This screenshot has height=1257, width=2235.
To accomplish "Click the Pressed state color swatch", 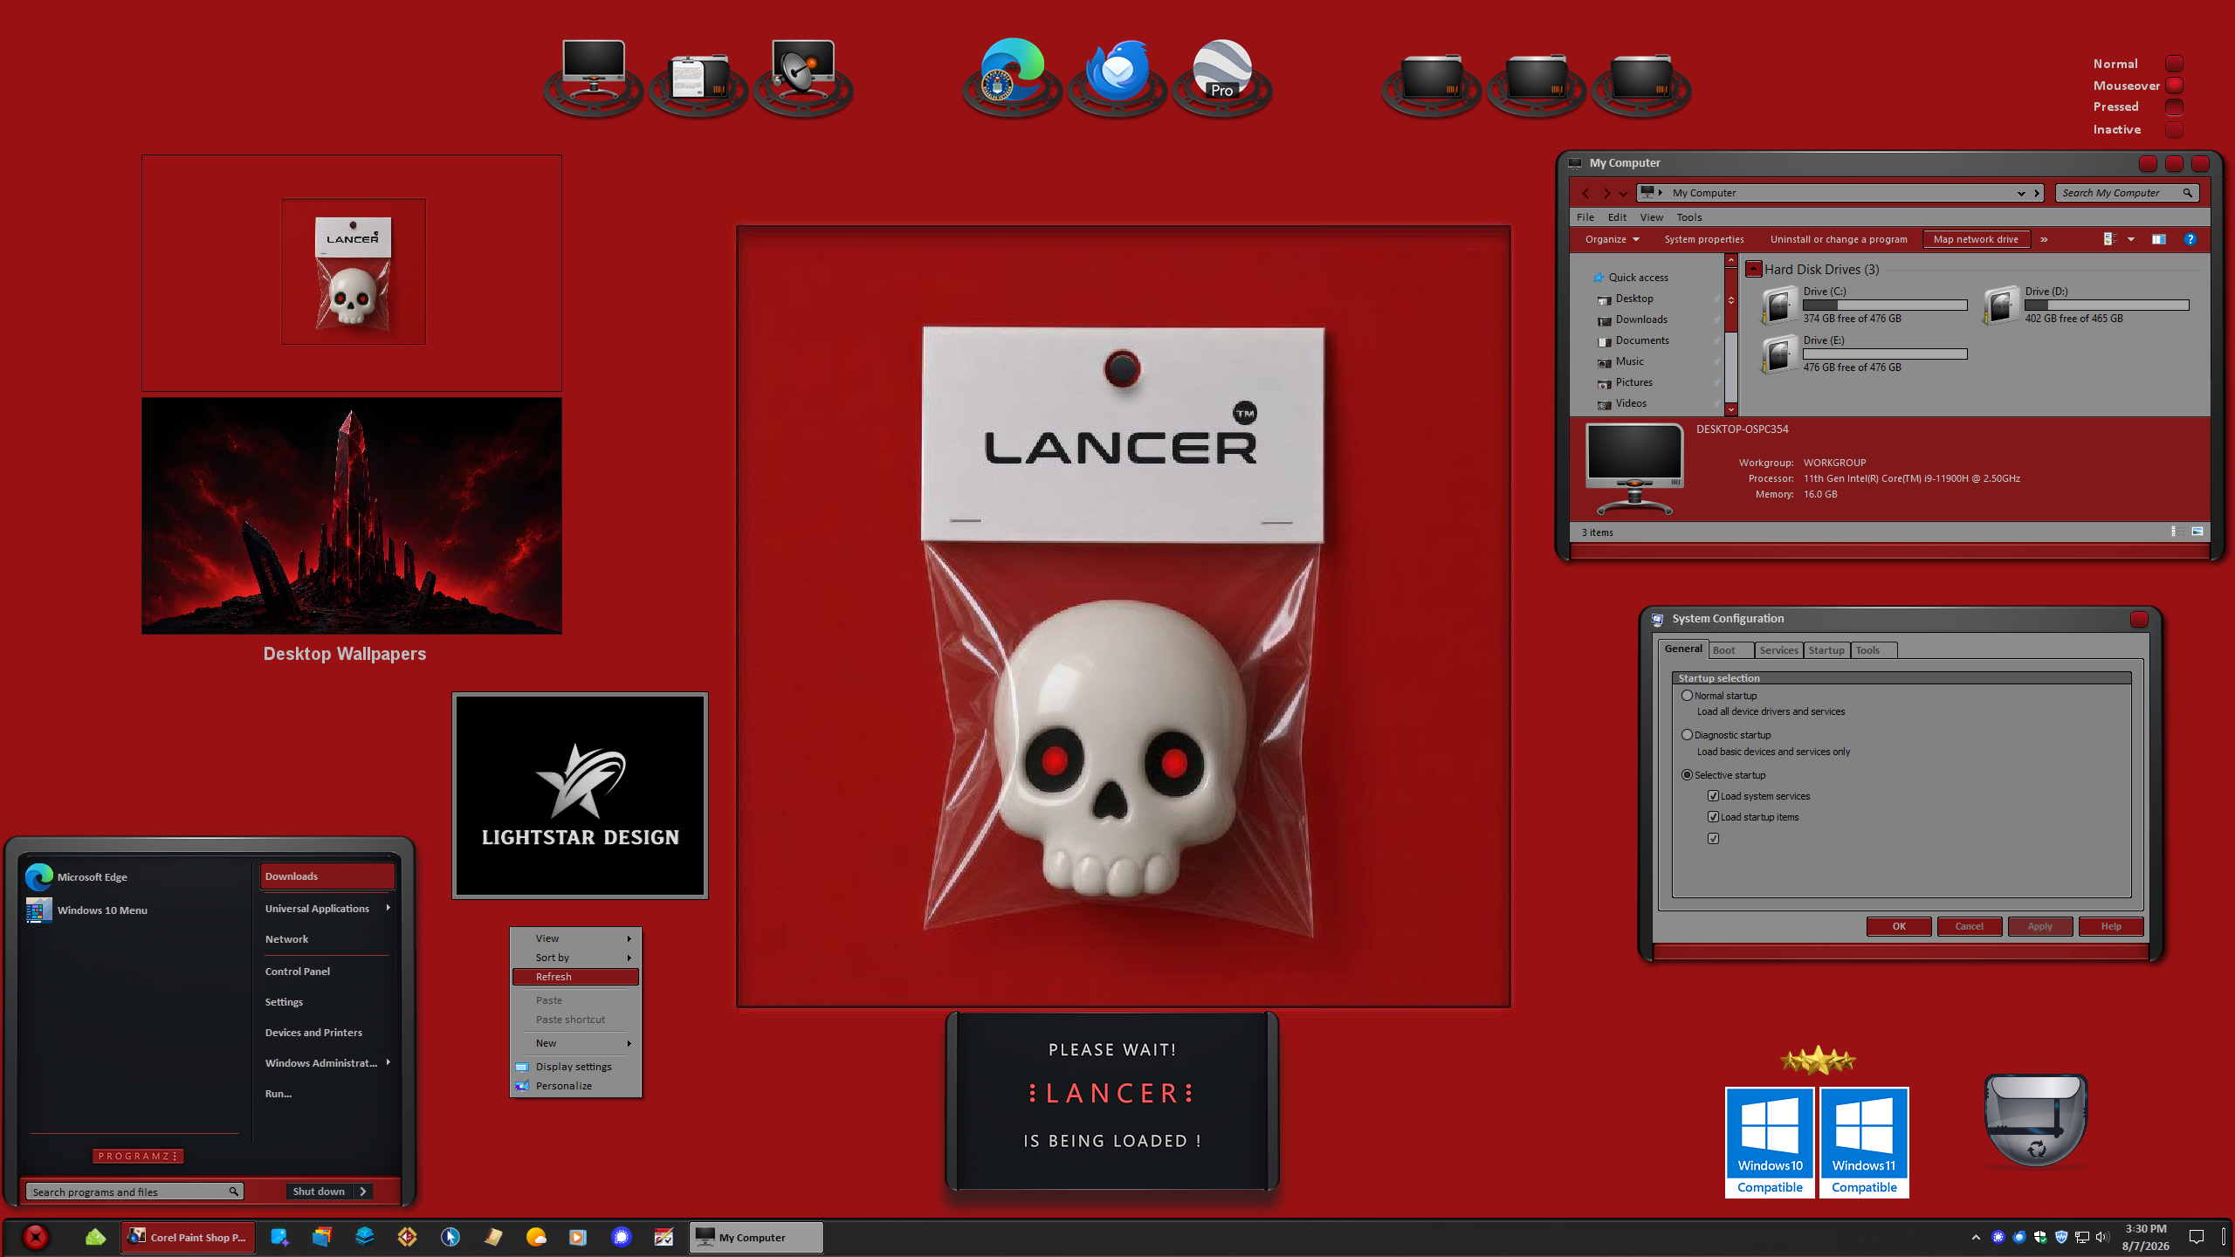I will click(x=2174, y=106).
